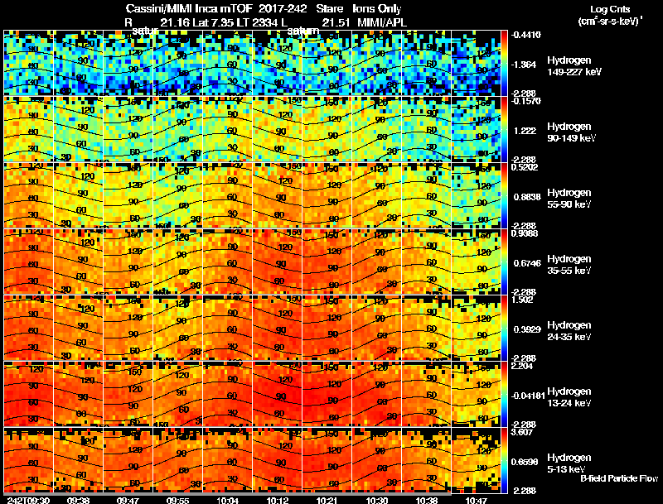Click the Hydrogen 55-90 keV color bar
Image resolution: width=663 pixels, height=504 pixels.
point(504,195)
